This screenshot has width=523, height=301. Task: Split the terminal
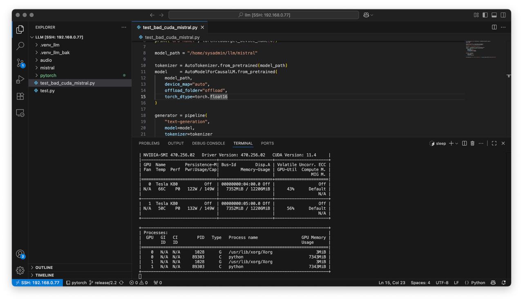point(464,143)
